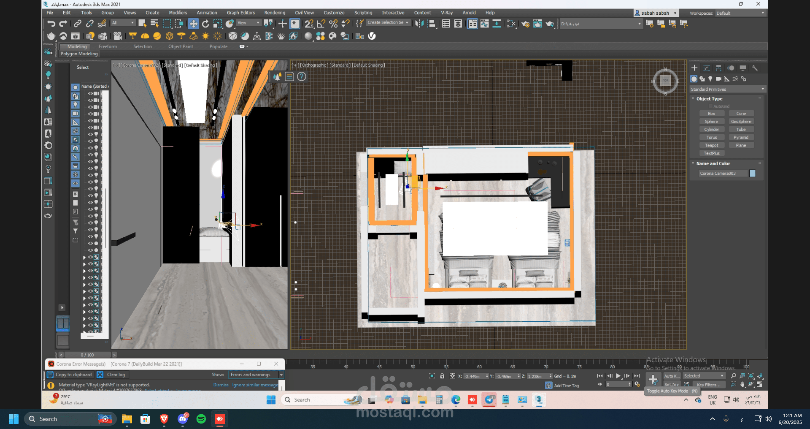Click the V-Ray logo toolbar icon
Viewport: 810px width, 429px height.
tap(372, 36)
